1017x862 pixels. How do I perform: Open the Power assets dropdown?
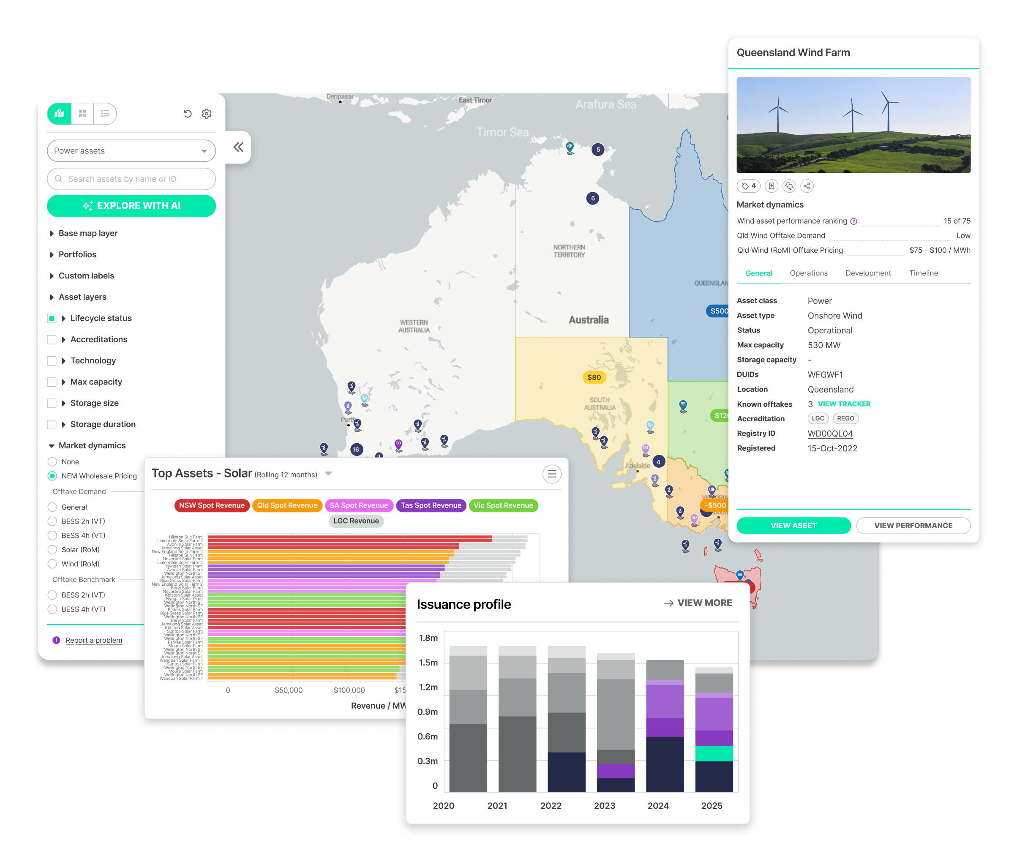[131, 151]
